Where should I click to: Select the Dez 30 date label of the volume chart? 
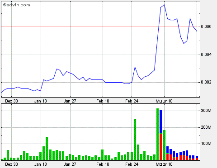pos(11,164)
